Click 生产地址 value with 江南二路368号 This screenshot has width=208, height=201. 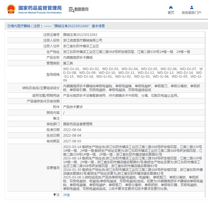127,52
